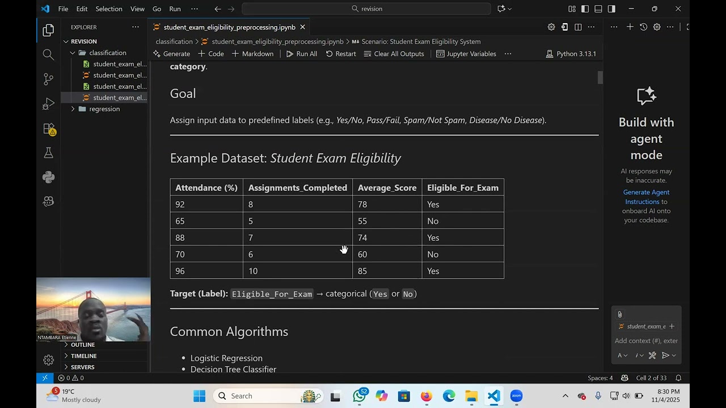
Task: Expand the SERVERS section
Action: pyautogui.click(x=82, y=367)
